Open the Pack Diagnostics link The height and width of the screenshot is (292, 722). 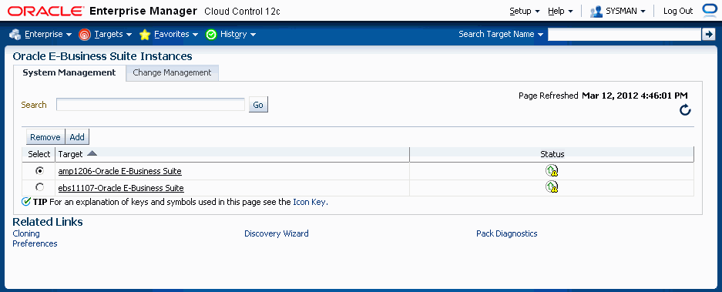click(x=506, y=233)
